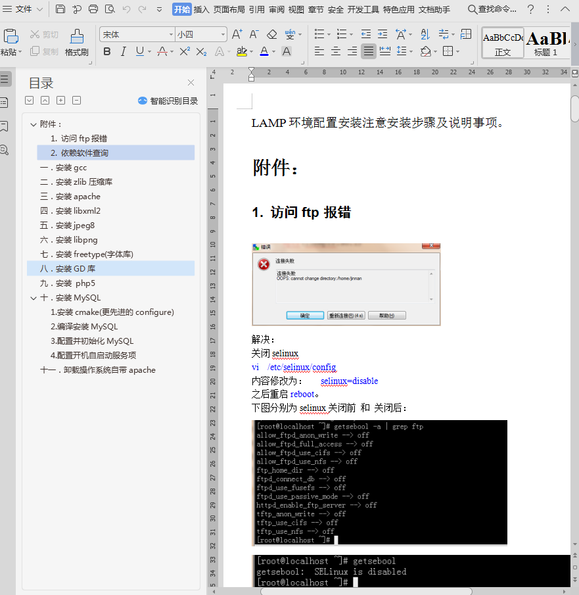Click the yellow text highlight color button
The height and width of the screenshot is (595, 579).
(x=241, y=51)
